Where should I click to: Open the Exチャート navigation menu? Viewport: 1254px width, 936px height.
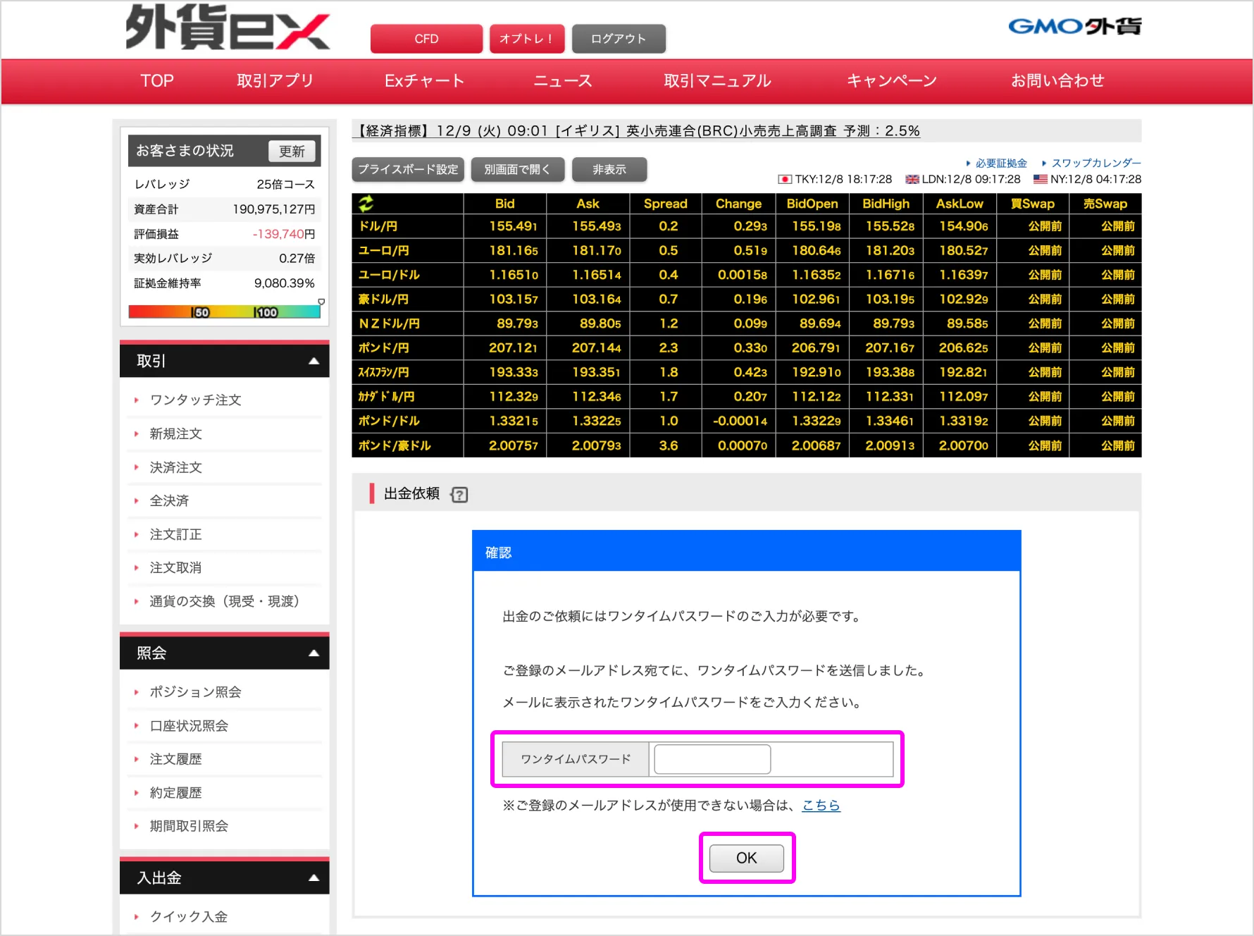[x=424, y=81]
